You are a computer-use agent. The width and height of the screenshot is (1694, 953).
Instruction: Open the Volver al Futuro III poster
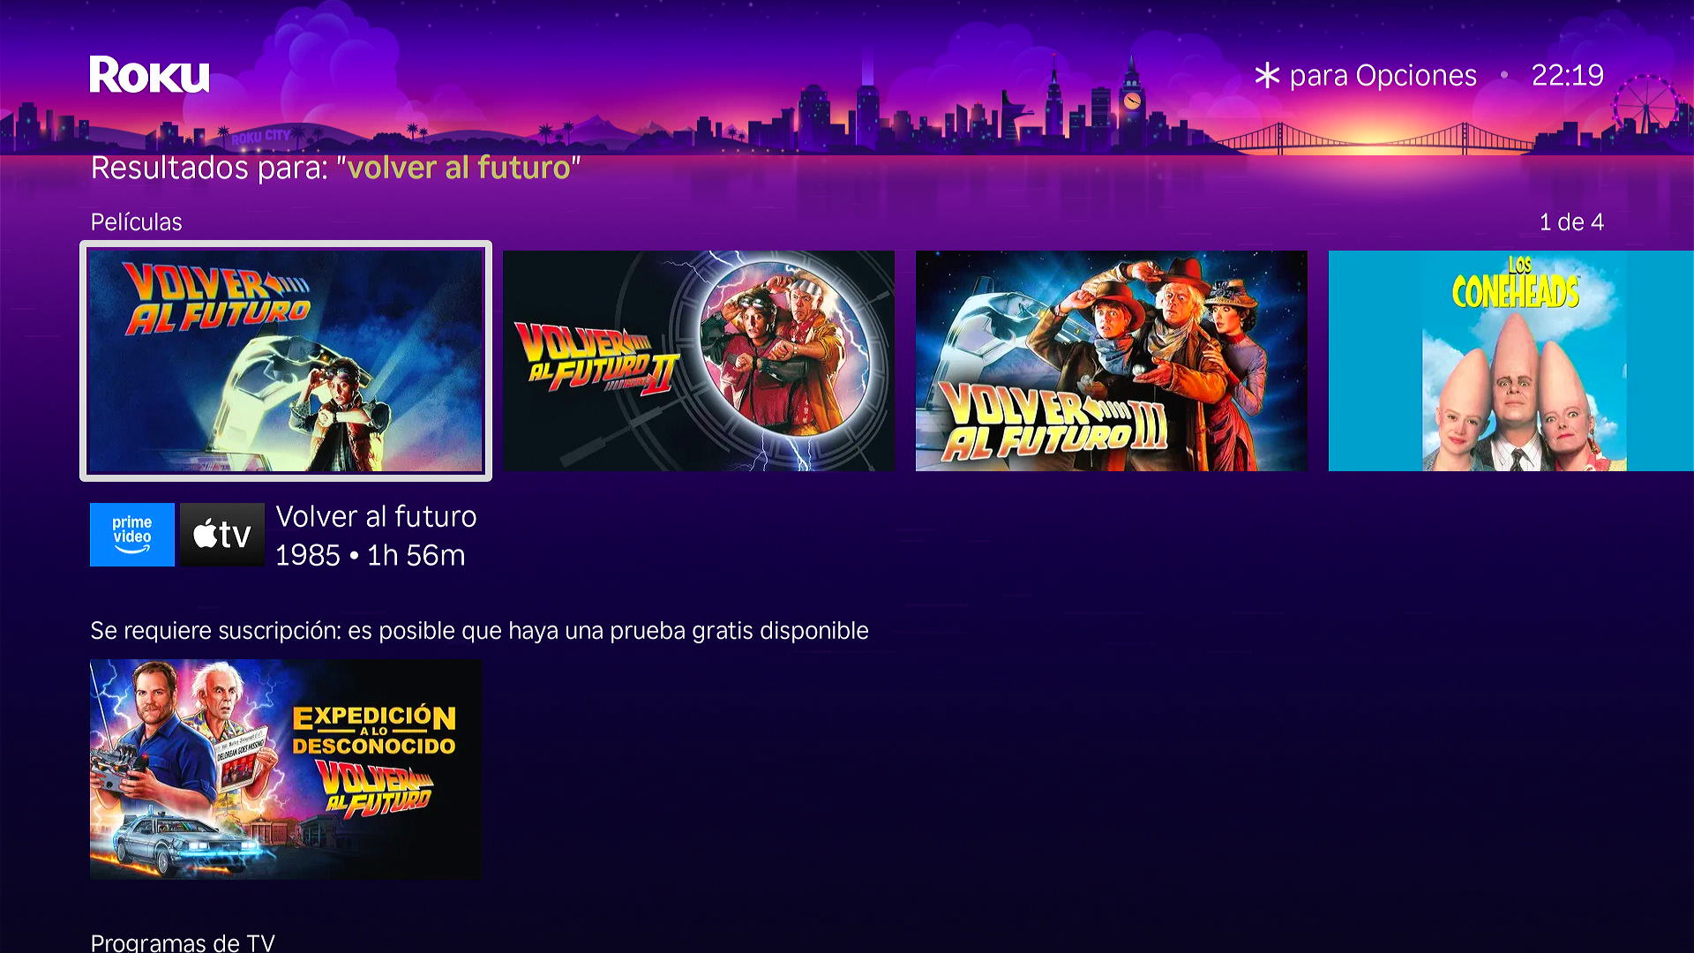[x=1112, y=361]
